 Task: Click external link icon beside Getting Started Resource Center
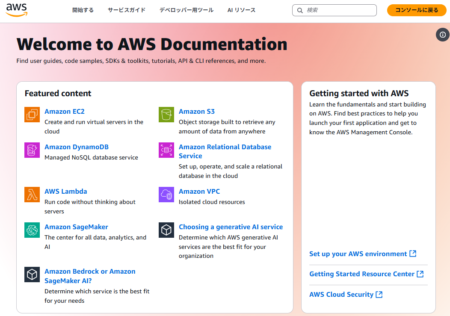click(420, 274)
